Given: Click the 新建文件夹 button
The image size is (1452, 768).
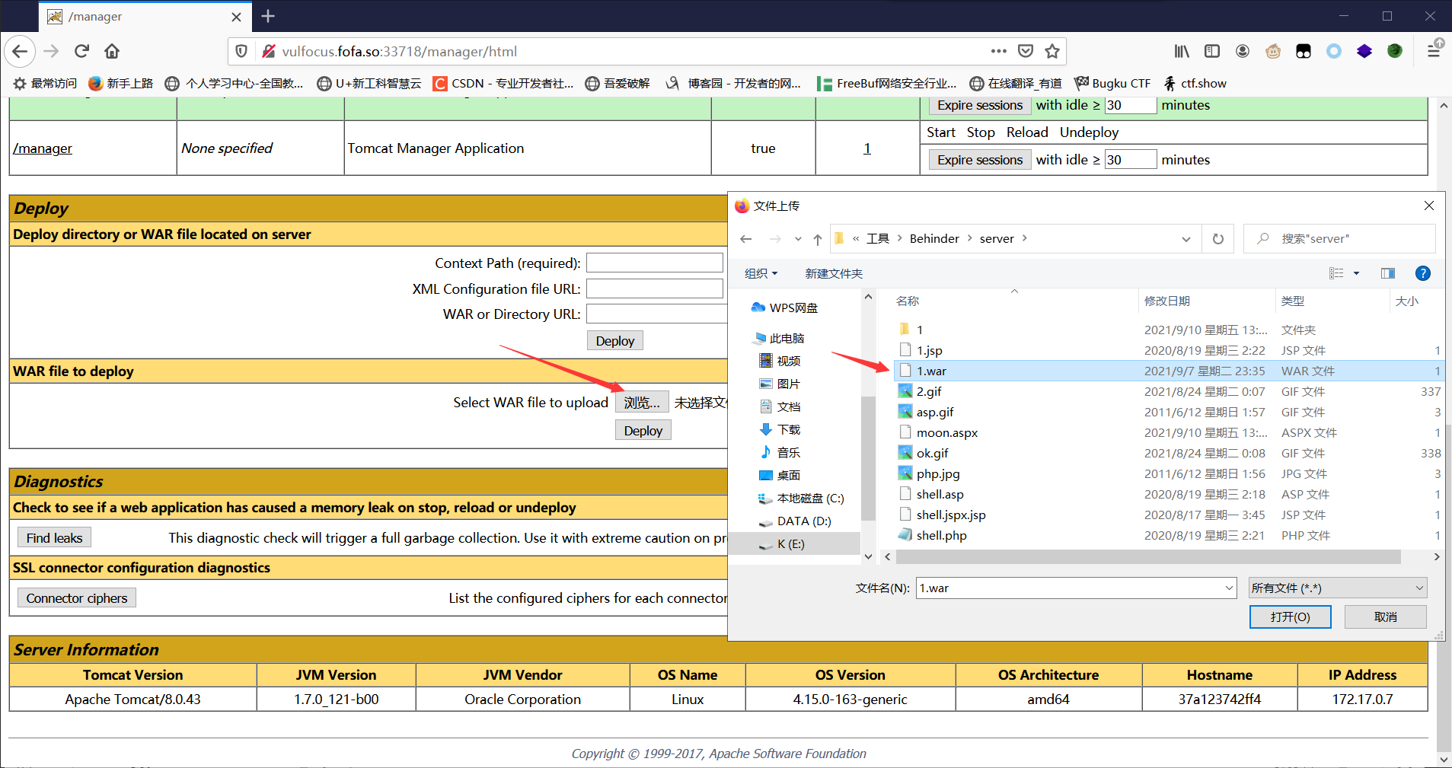Looking at the screenshot, I should point(834,273).
